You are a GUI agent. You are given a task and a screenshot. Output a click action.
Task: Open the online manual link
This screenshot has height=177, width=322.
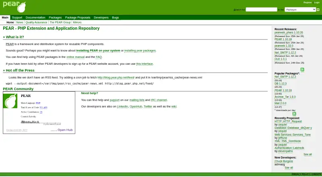(75, 57)
